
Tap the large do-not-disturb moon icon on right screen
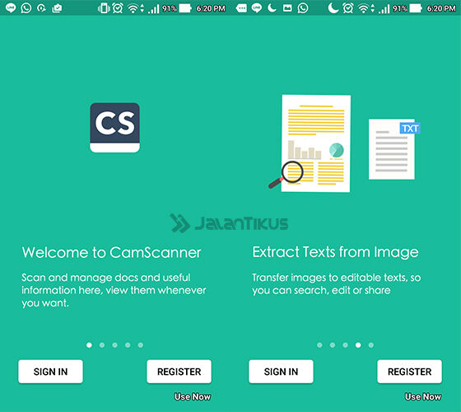(333, 8)
